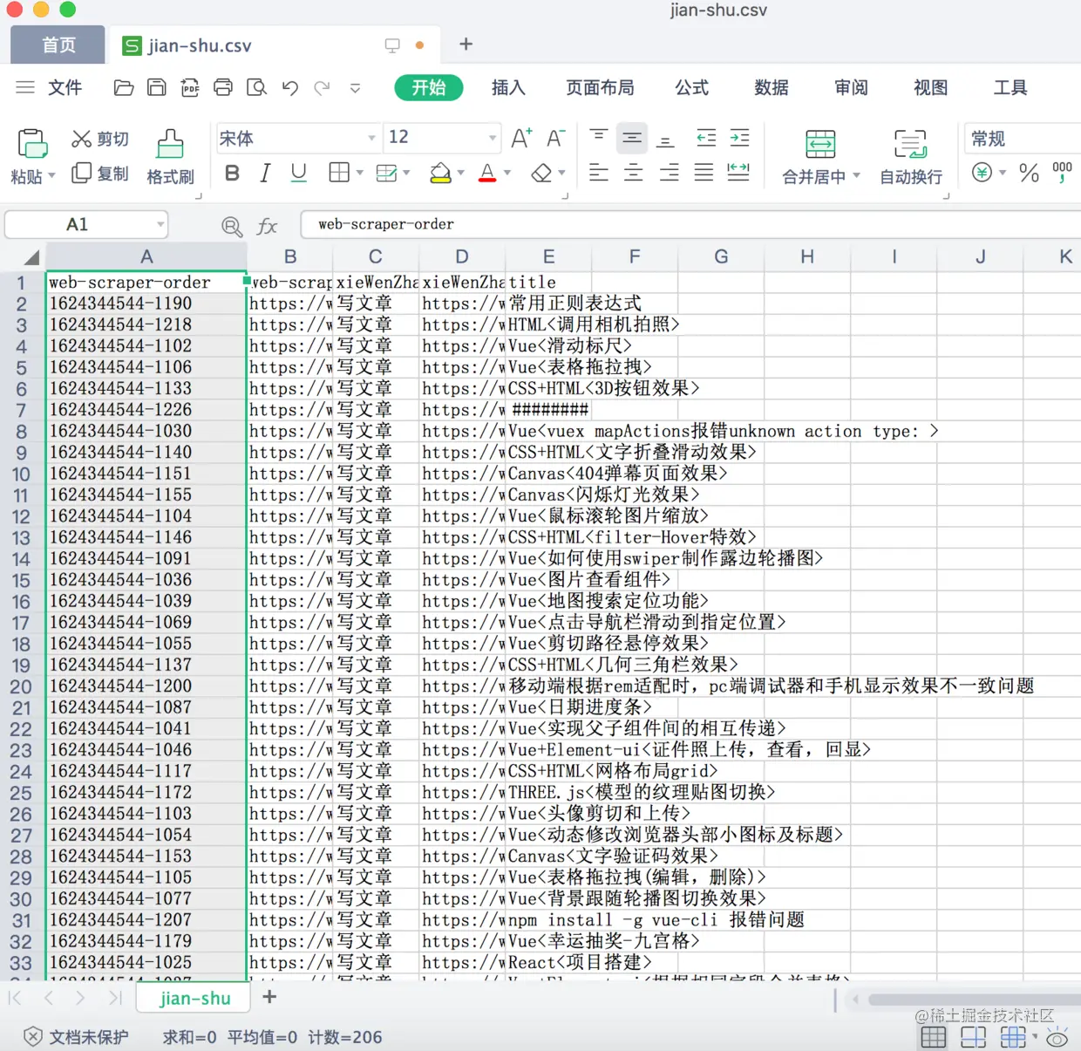Click the distributed alignment icon

738,172
